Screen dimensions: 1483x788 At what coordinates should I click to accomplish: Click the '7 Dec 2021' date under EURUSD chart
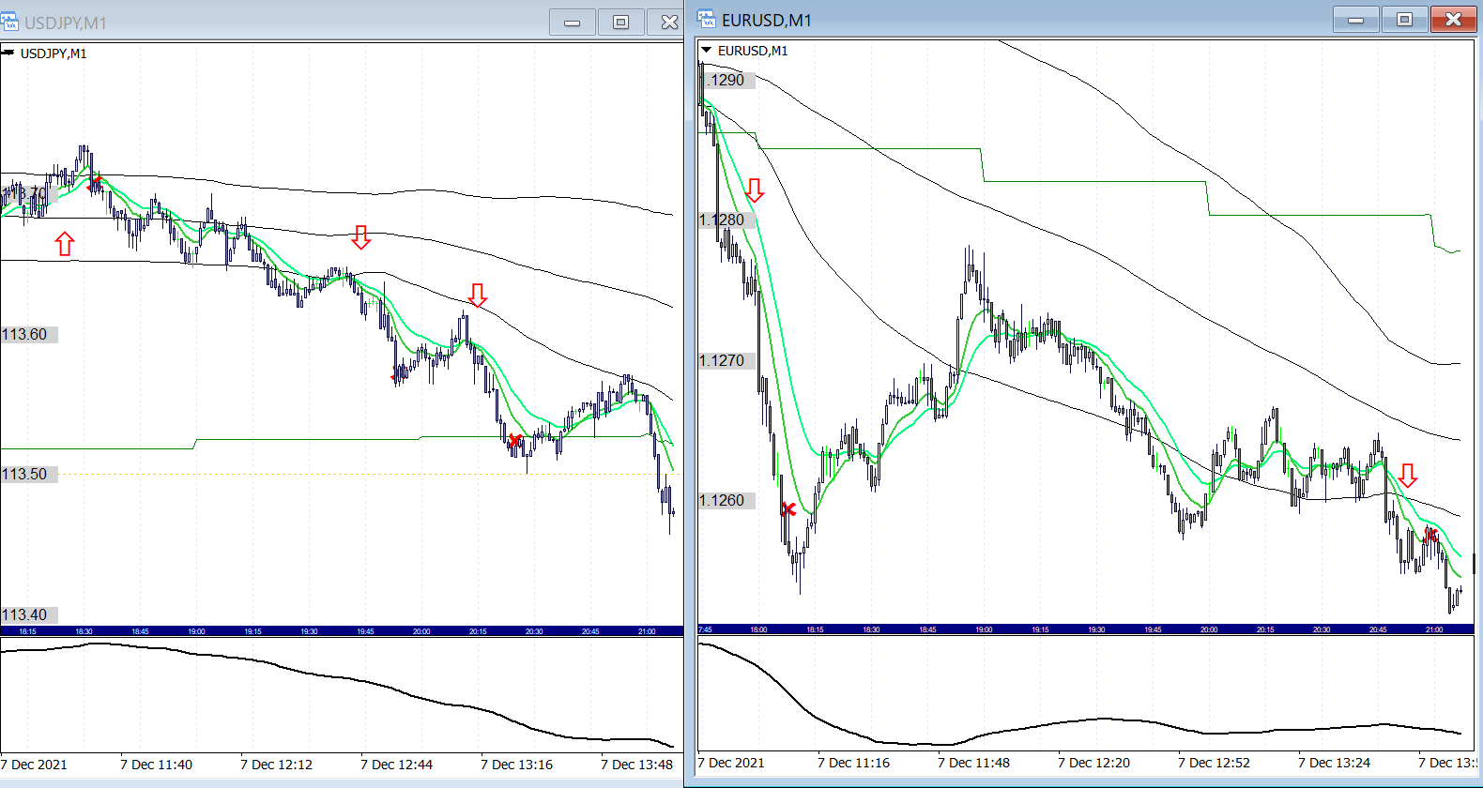point(731,763)
